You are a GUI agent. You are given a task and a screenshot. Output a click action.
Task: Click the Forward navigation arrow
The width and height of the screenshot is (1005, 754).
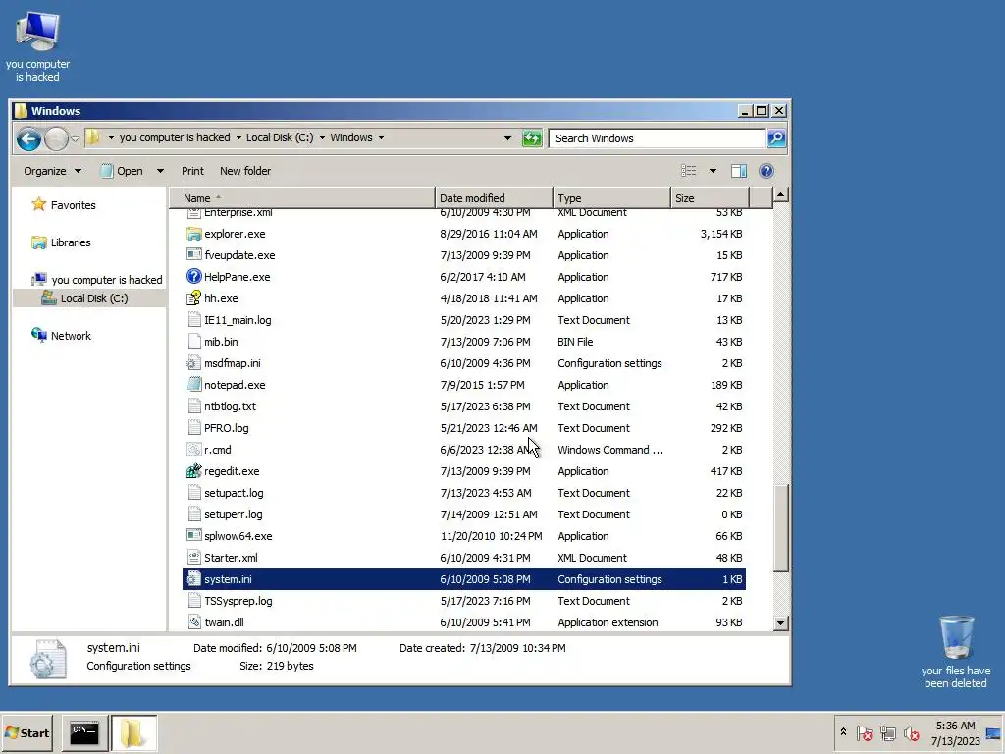(x=56, y=138)
